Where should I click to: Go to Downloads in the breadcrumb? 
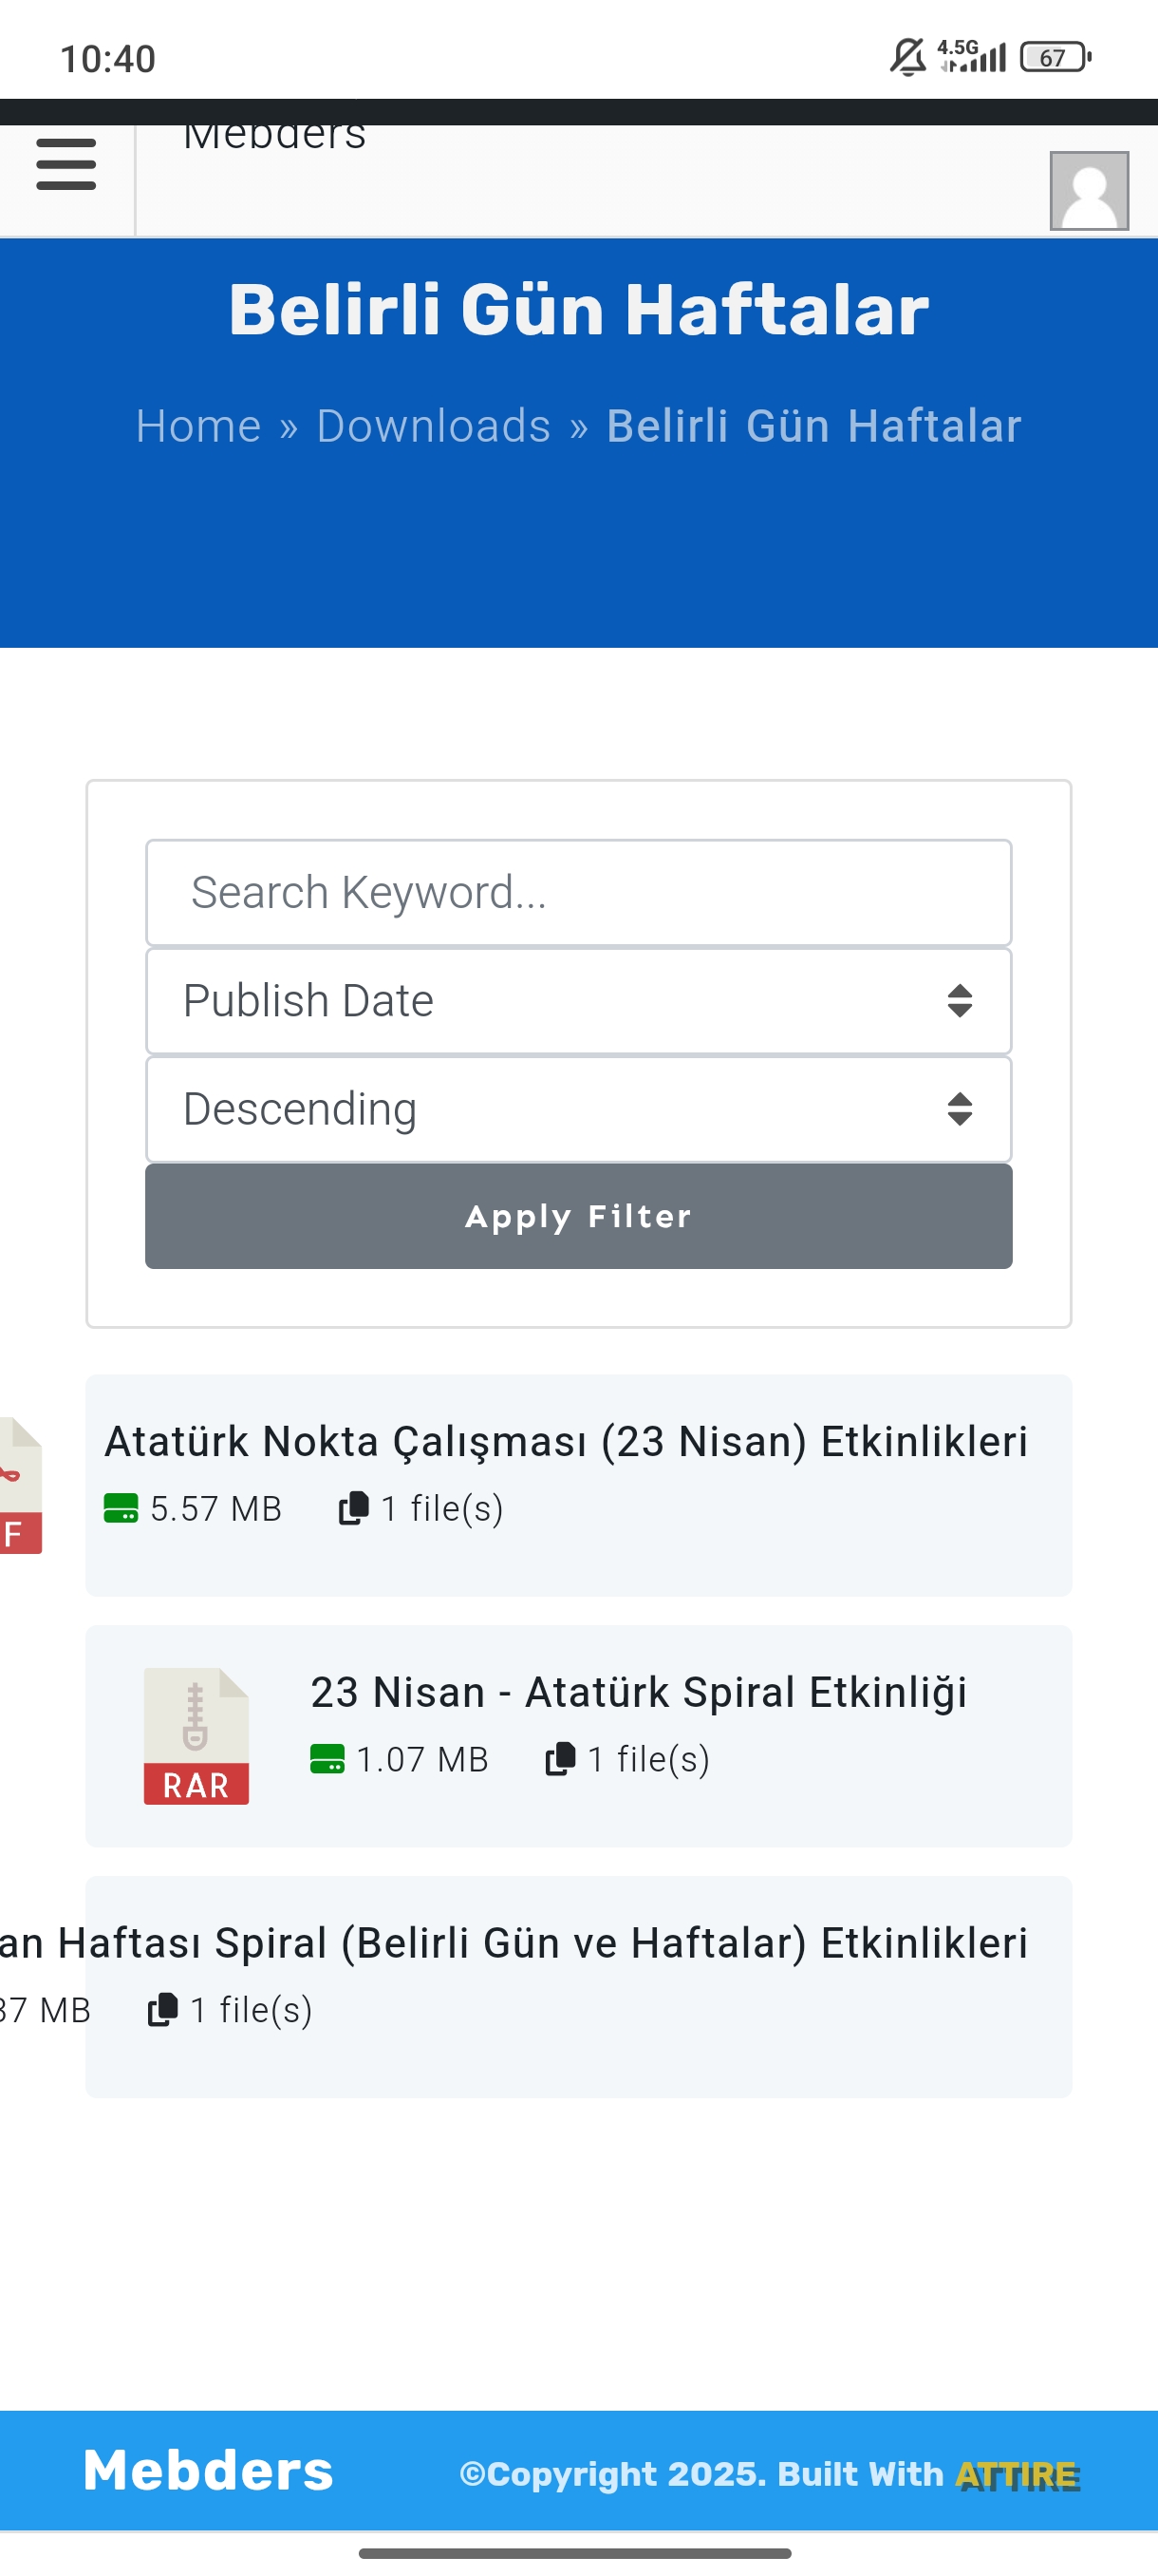click(x=434, y=426)
